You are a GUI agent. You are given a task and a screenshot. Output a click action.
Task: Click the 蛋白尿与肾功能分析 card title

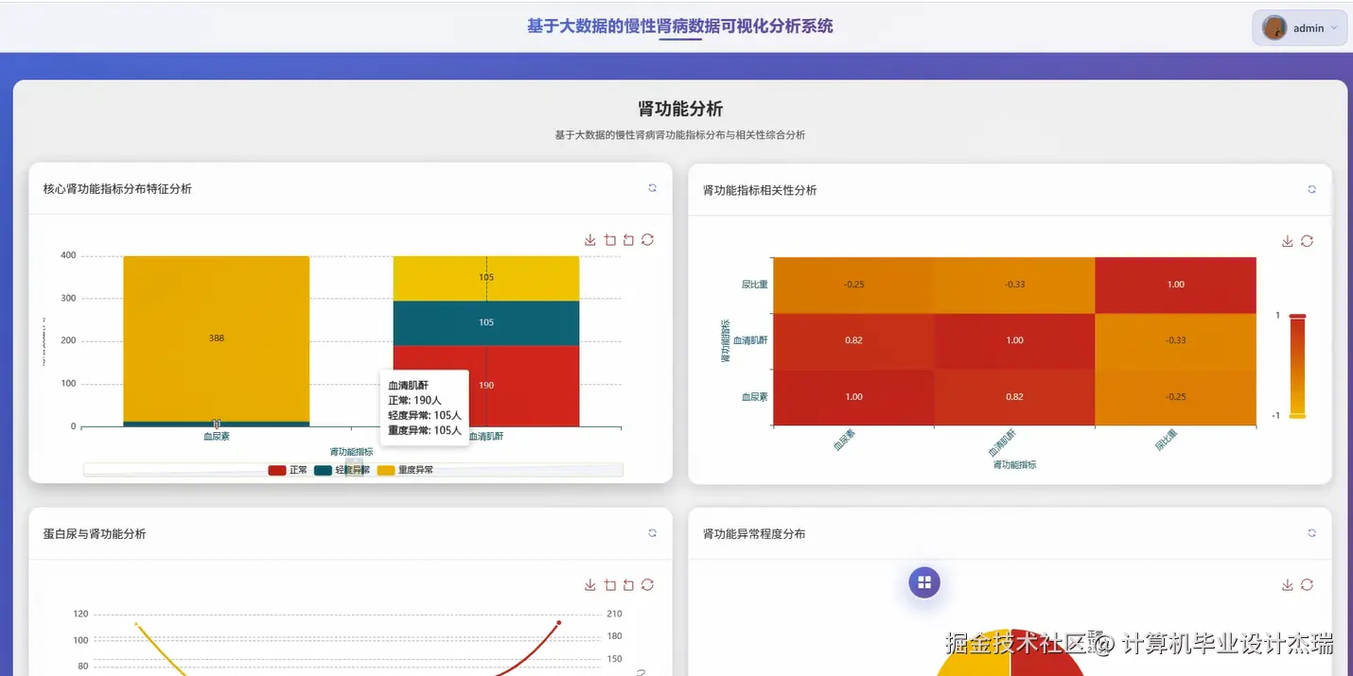pos(95,534)
